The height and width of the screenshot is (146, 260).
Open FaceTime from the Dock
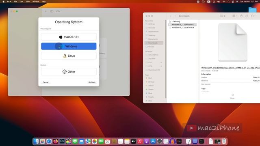pyautogui.click(x=101, y=141)
